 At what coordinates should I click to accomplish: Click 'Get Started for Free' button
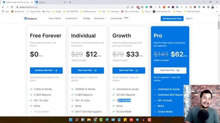point(172,18)
